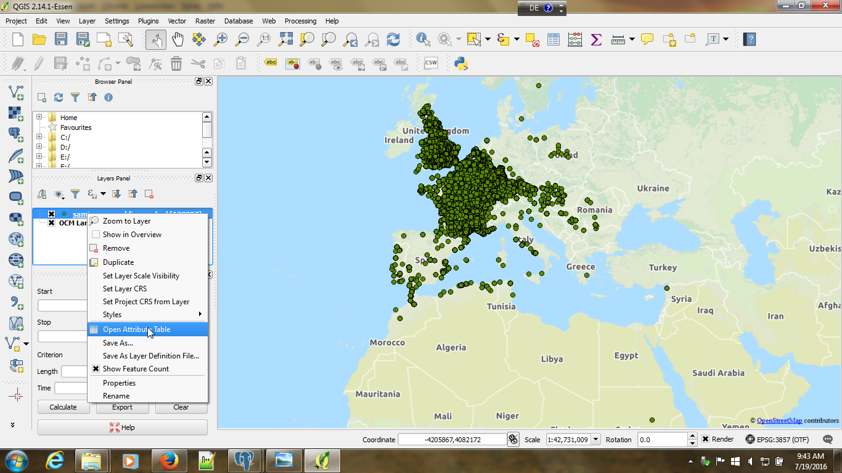Click the Map Tips speech bubble icon
The width and height of the screenshot is (842, 473).
click(x=647, y=39)
